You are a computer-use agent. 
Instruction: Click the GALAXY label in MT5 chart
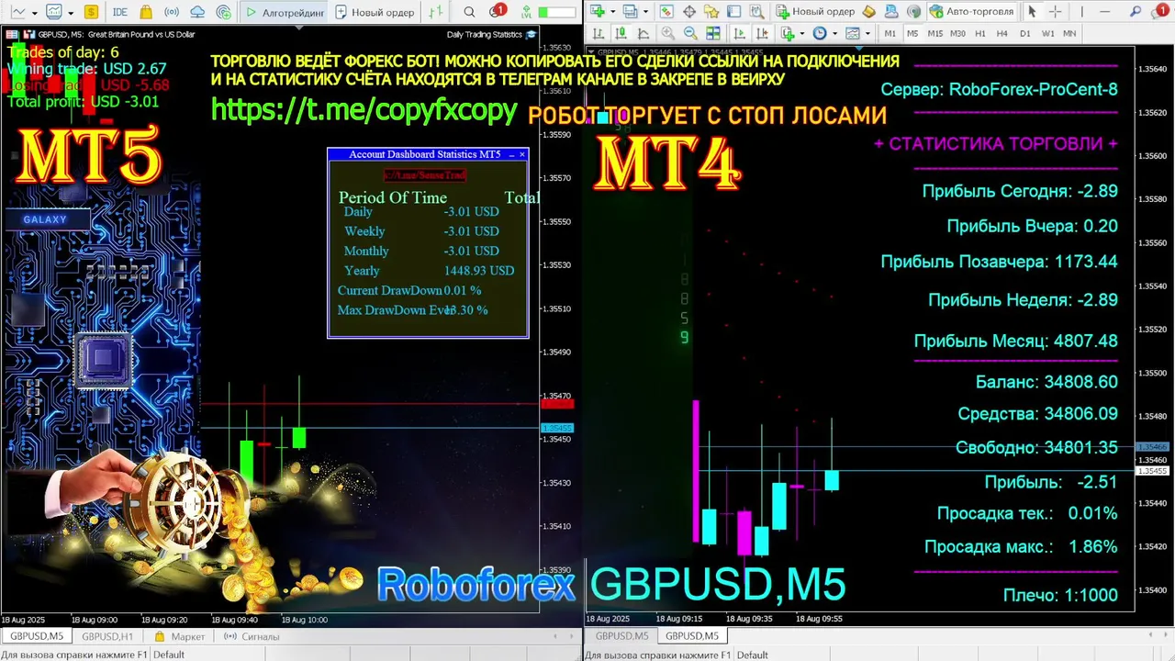(45, 219)
